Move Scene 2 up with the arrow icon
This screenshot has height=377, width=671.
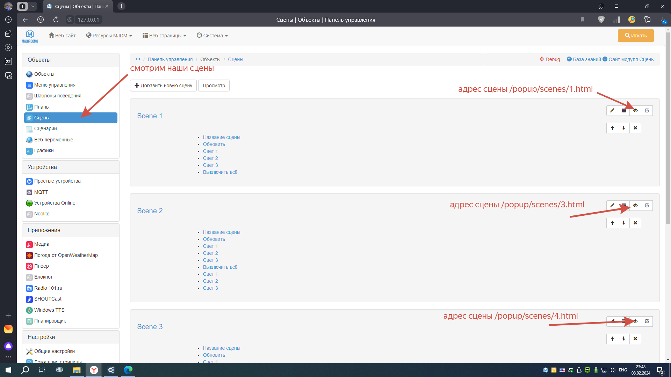[x=612, y=223]
